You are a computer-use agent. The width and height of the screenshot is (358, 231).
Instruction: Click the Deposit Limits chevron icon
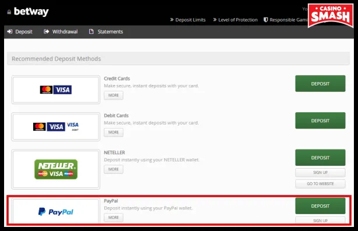pos(171,20)
